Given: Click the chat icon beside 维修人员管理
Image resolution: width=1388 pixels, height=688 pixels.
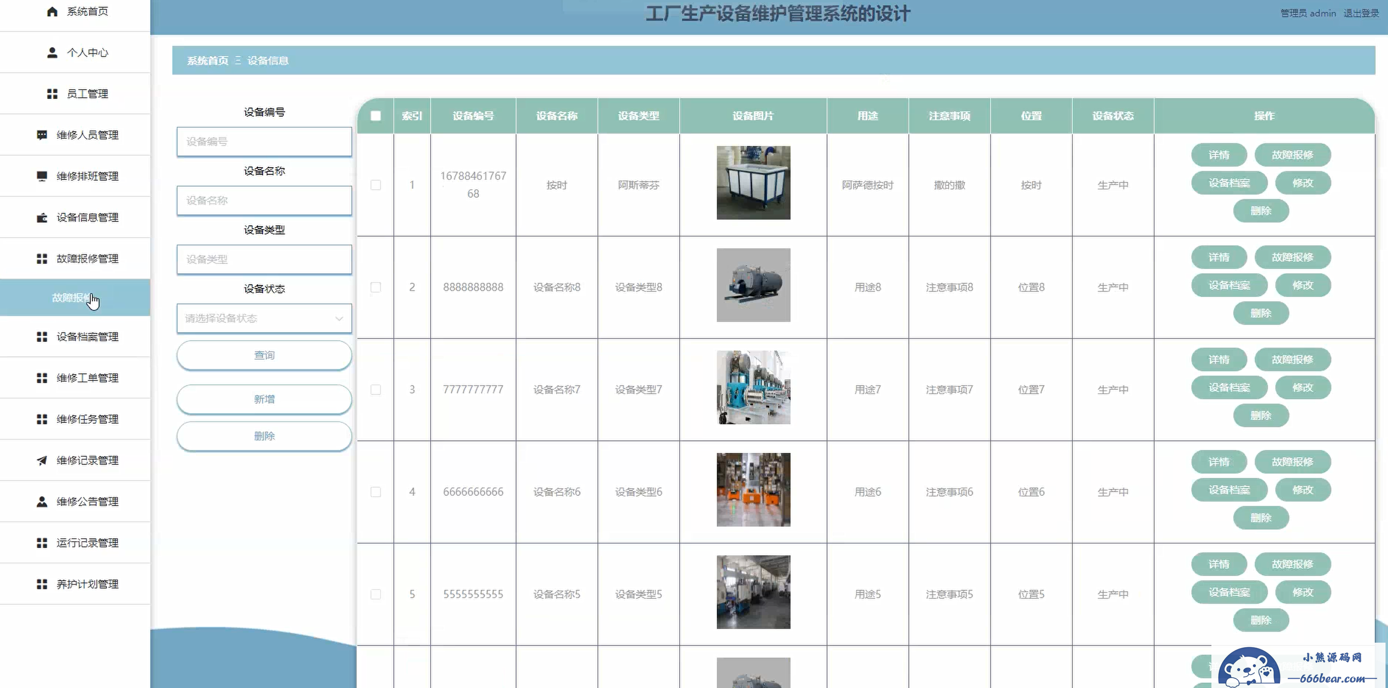Looking at the screenshot, I should tap(42, 135).
